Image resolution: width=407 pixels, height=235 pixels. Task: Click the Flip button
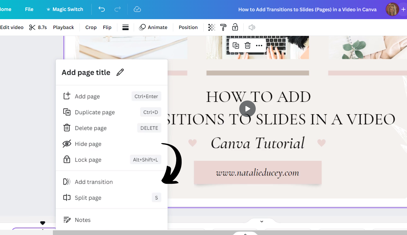(107, 27)
